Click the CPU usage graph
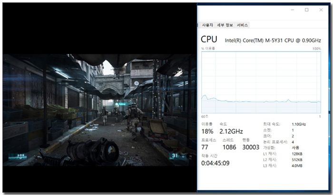333x195 pixels. pos(261,82)
